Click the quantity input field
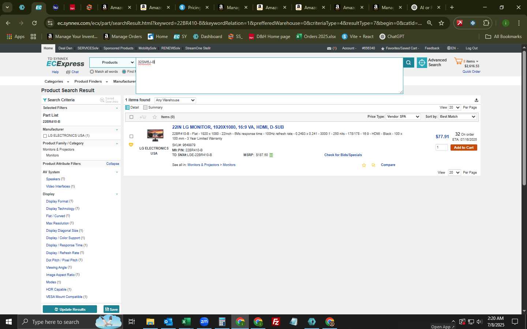The image size is (527, 329). click(441, 147)
